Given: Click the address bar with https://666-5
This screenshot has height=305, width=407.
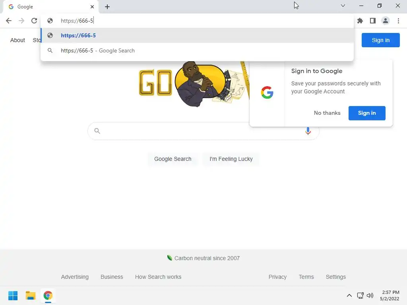Looking at the screenshot, I should (197, 21).
